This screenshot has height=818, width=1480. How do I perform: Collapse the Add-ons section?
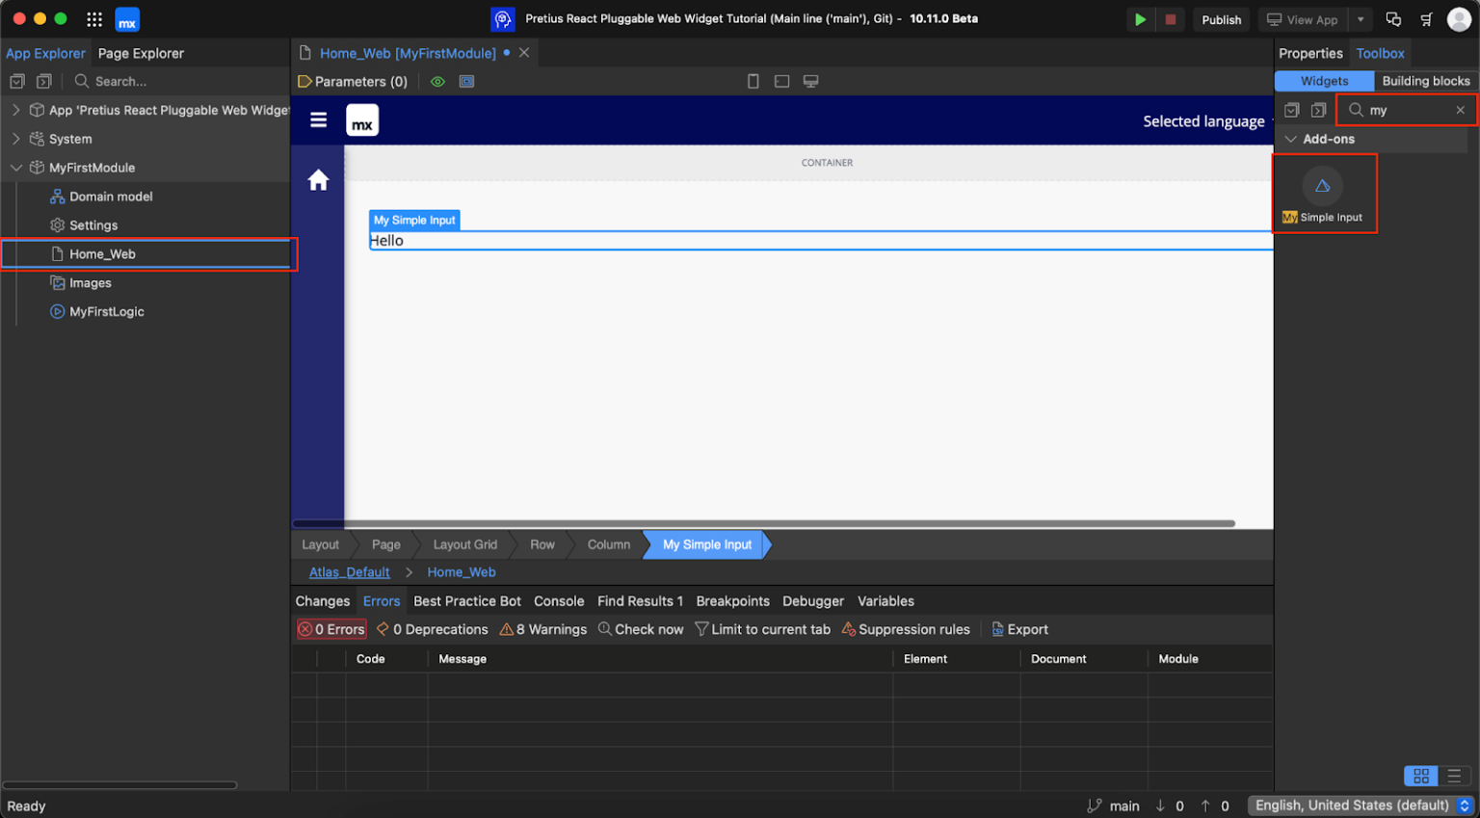pos(1291,139)
